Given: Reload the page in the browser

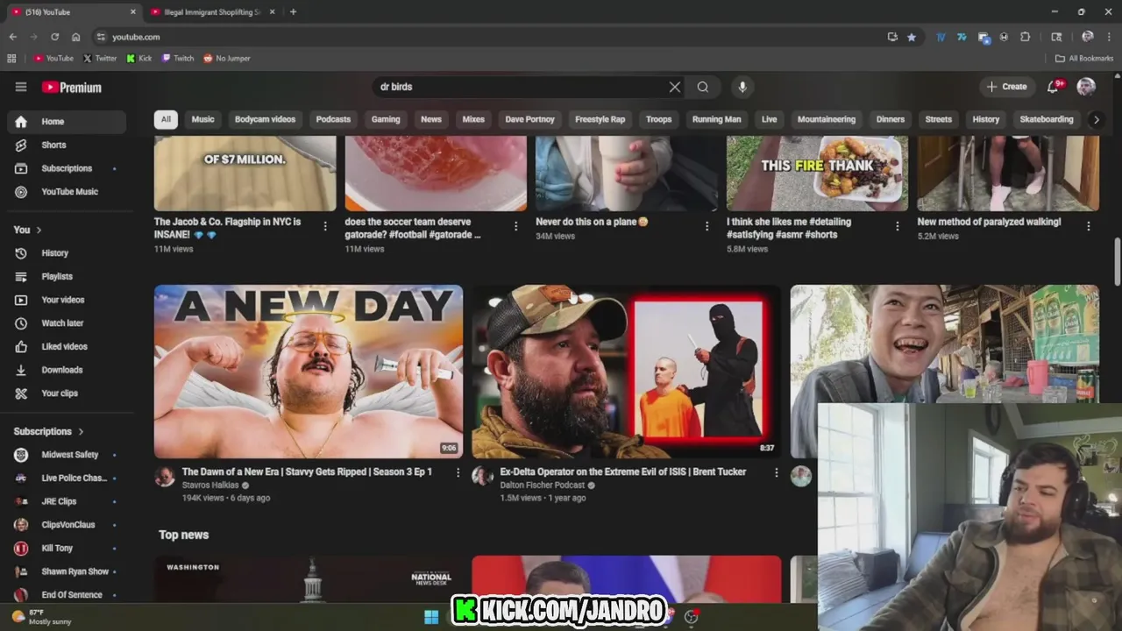Looking at the screenshot, I should click(54, 37).
